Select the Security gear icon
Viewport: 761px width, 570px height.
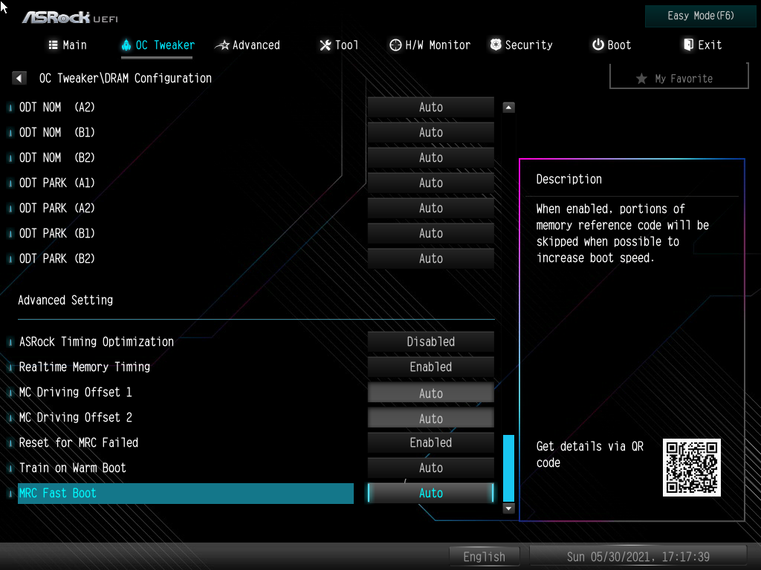(495, 45)
